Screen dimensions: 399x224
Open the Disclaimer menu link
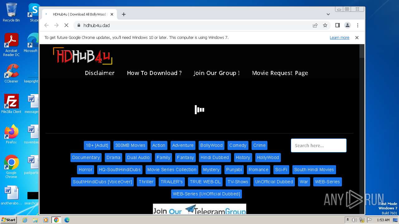100,73
